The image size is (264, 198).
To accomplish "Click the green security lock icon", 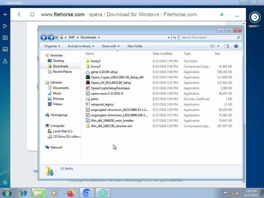I will tap(222, 14).
